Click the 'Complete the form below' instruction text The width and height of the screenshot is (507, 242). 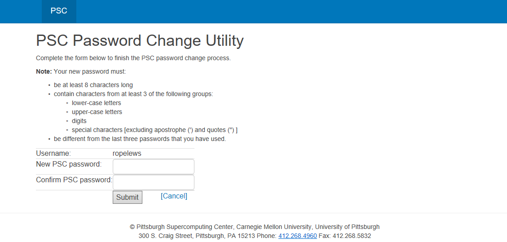[133, 58]
